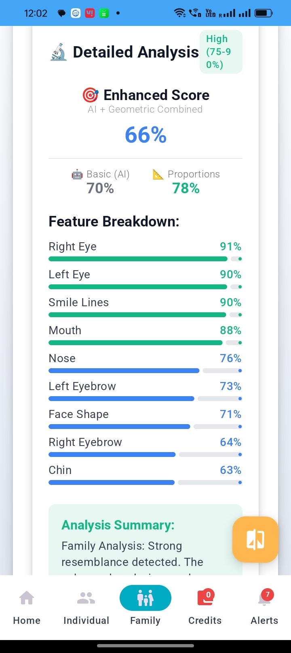The width and height of the screenshot is (291, 653).
Task: Tap the target icon beside Enhanced Score
Action: pos(91,95)
